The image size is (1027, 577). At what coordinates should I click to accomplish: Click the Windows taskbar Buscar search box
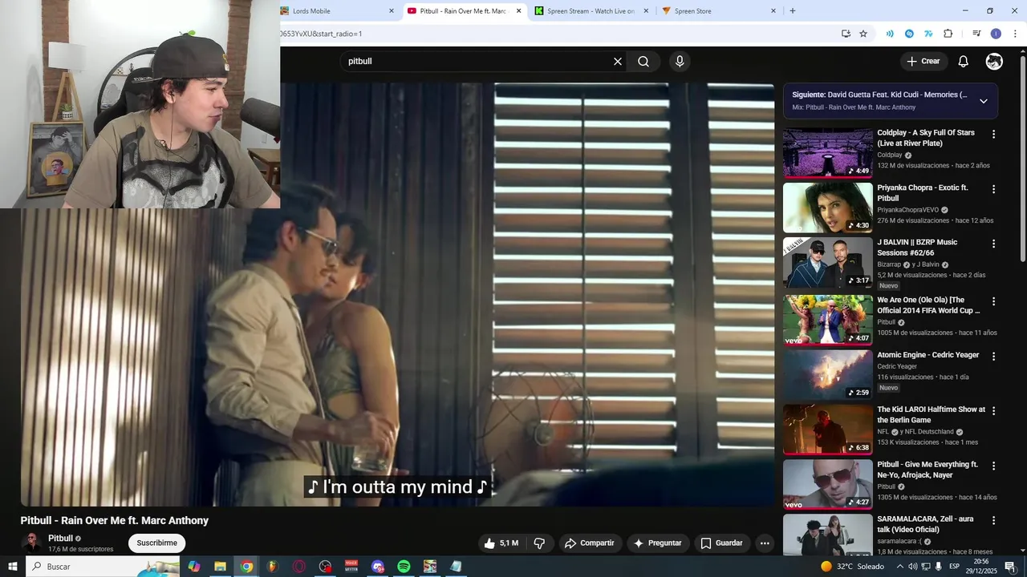(x=103, y=567)
